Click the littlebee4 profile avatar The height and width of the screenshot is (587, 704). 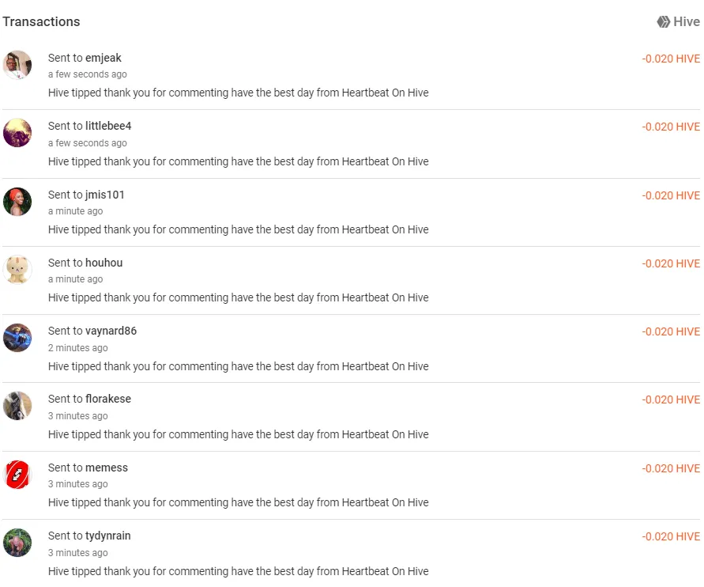click(17, 133)
